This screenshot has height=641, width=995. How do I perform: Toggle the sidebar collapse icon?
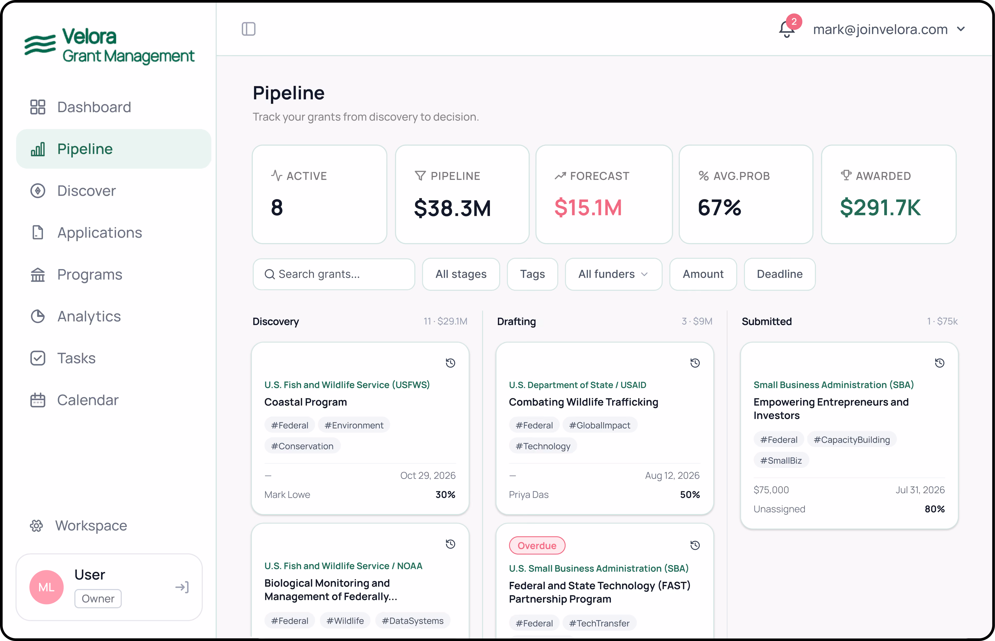coord(249,29)
